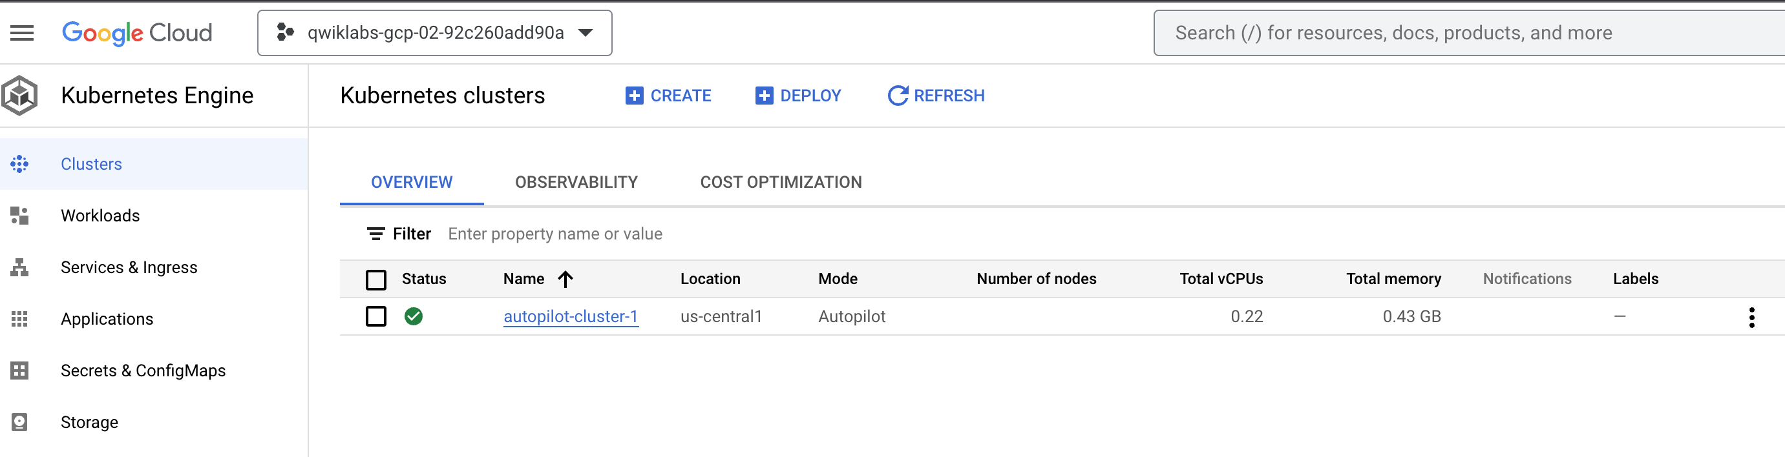Viewport: 1785px width, 457px height.
Task: Open Storage in the sidebar
Action: pos(154,421)
